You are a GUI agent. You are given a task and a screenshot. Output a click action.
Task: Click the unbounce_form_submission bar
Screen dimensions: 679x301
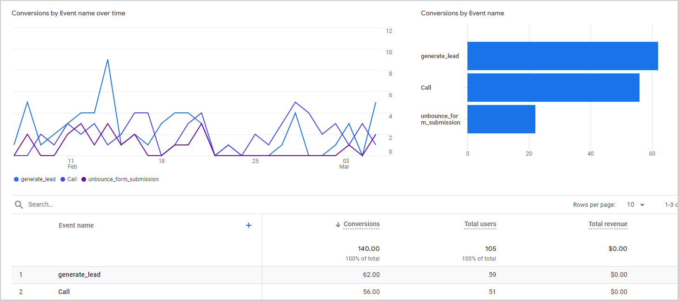[501, 119]
